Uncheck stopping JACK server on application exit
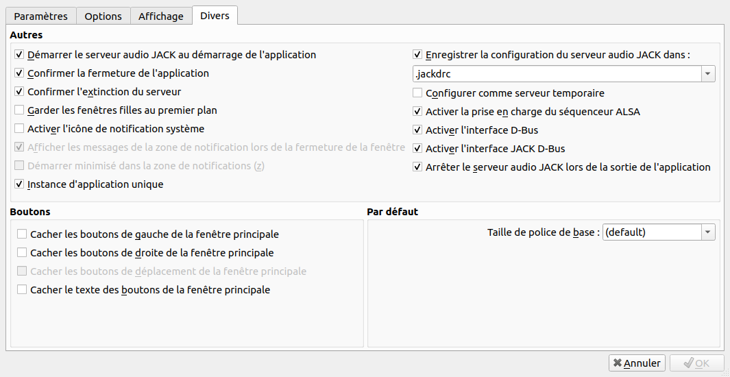This screenshot has width=730, height=377. coord(417,167)
